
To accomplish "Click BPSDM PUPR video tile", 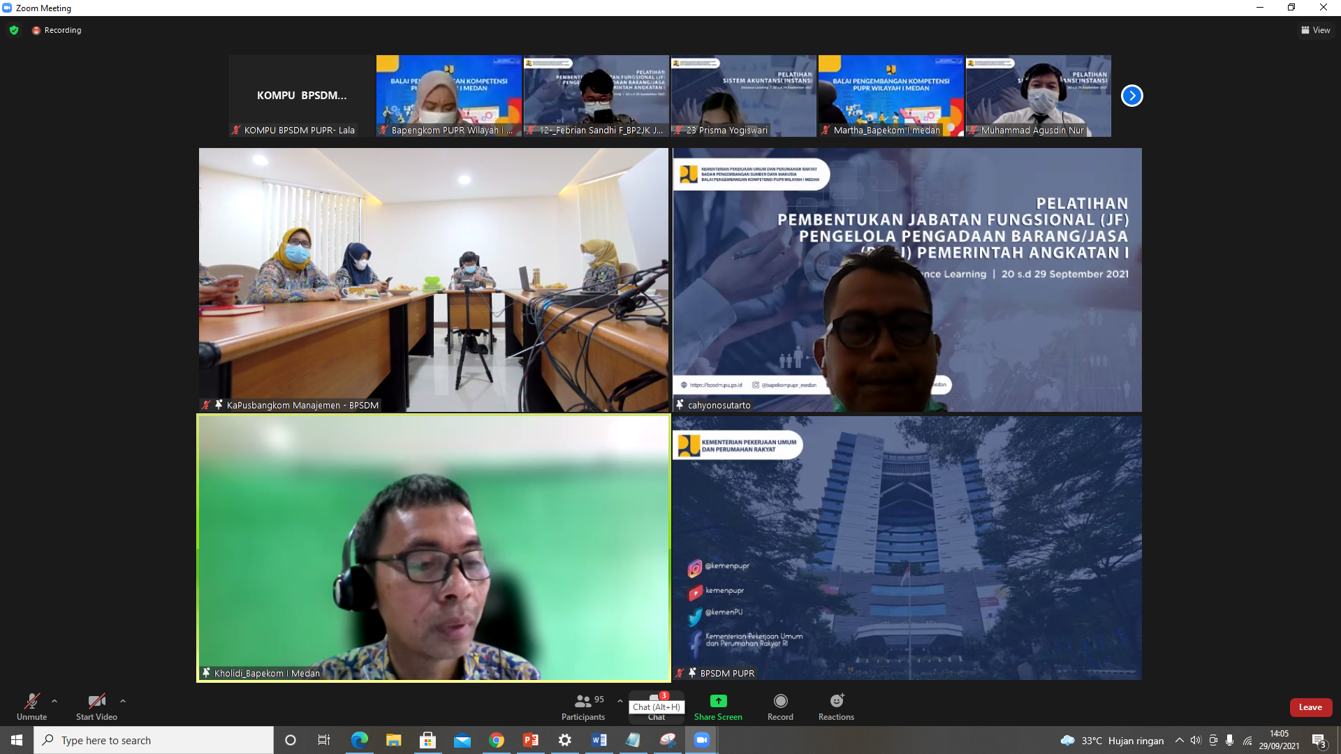I will 907,548.
